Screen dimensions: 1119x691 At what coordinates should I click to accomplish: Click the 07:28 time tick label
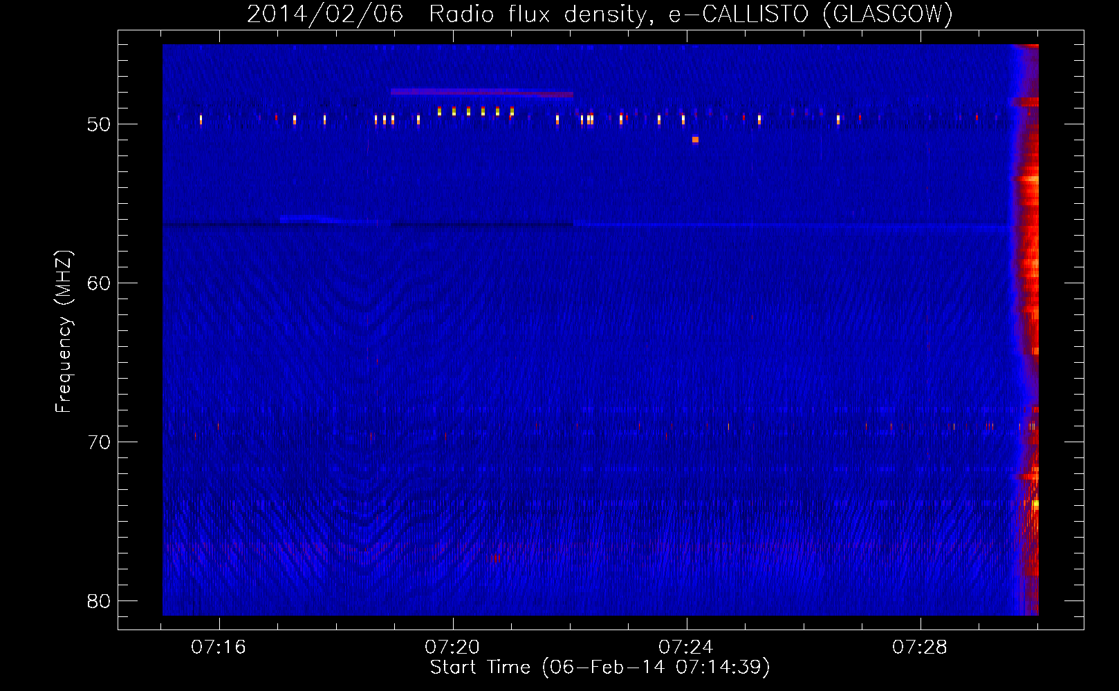coord(920,647)
